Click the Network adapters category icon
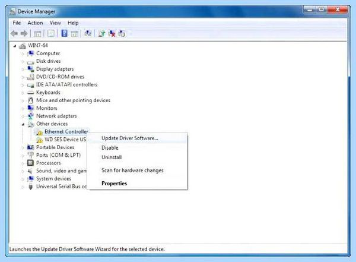Viewport: 356px width, 262px height. (31, 116)
